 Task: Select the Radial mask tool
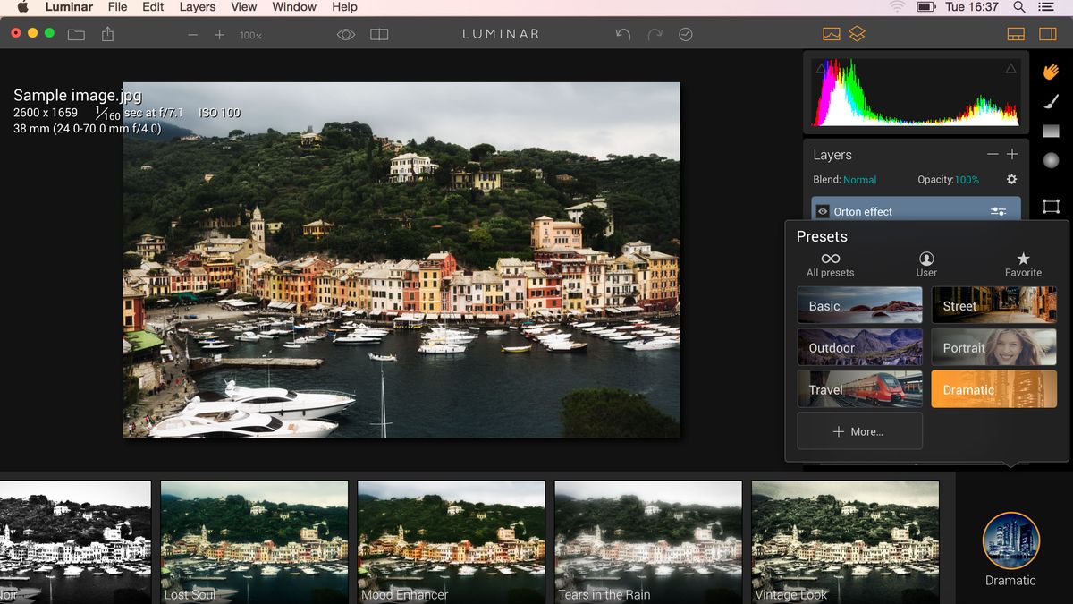[1052, 159]
